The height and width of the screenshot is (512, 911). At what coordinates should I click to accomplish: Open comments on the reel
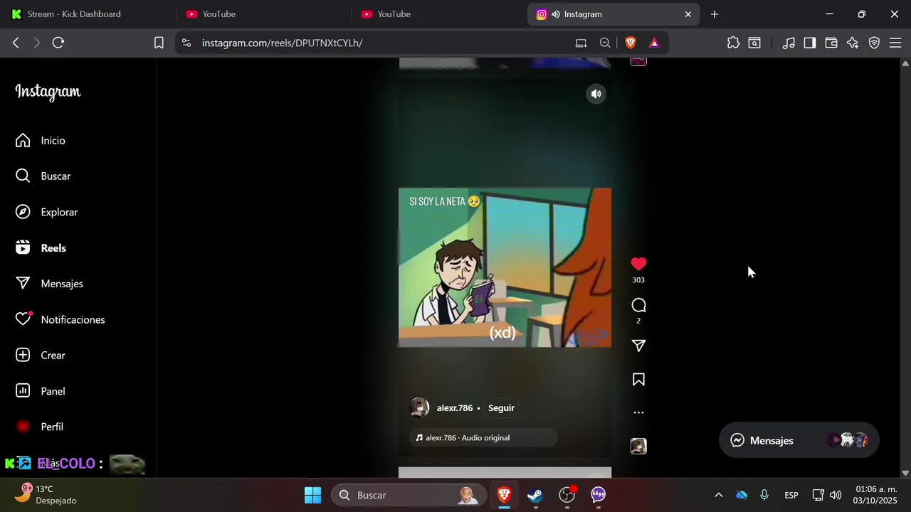click(x=638, y=305)
